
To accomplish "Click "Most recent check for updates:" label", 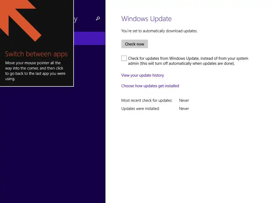I will (x=147, y=100).
